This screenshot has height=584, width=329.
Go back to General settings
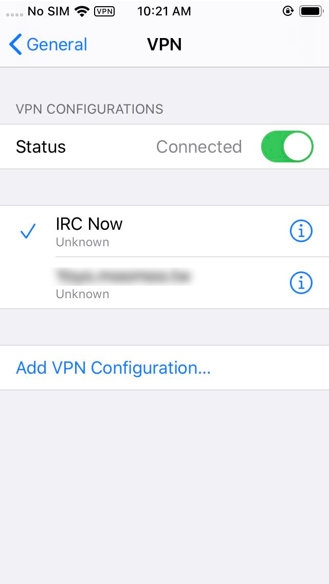click(x=48, y=44)
